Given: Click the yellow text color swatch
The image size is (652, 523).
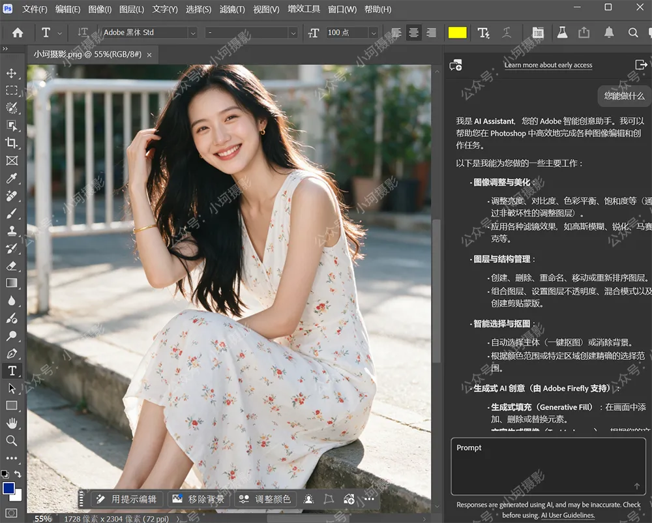Looking at the screenshot, I should pos(457,33).
